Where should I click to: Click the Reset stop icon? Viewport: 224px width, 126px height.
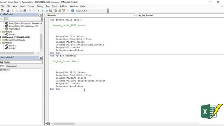pyautogui.click(x=47, y=10)
